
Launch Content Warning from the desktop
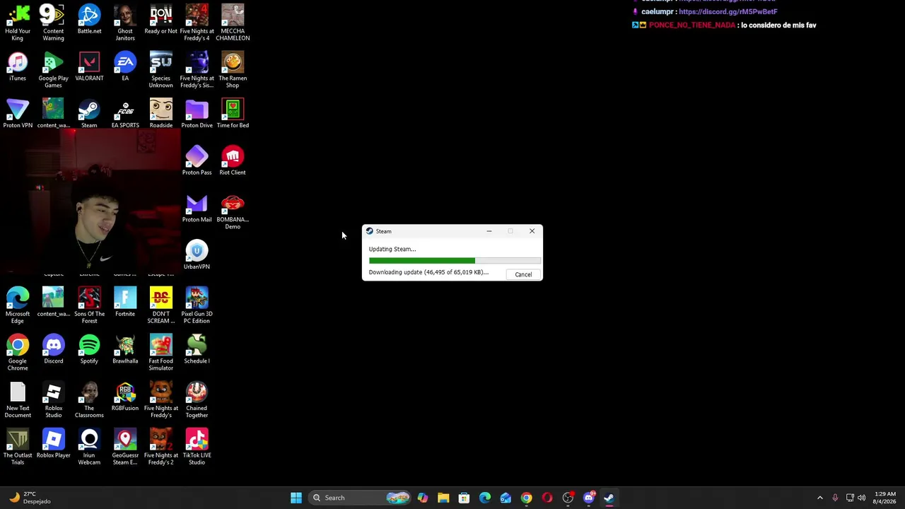click(53, 23)
